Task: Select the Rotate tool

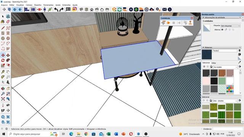Action: (x=3, y=60)
